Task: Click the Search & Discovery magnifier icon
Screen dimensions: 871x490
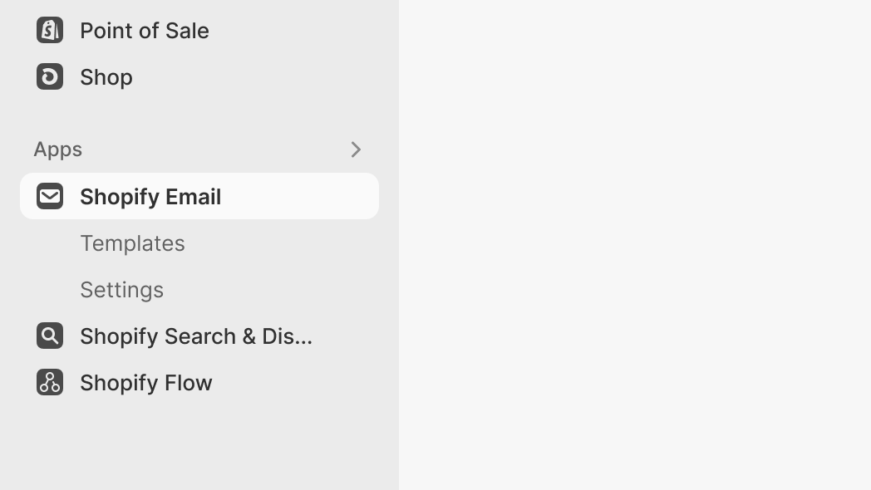Action: pos(50,336)
